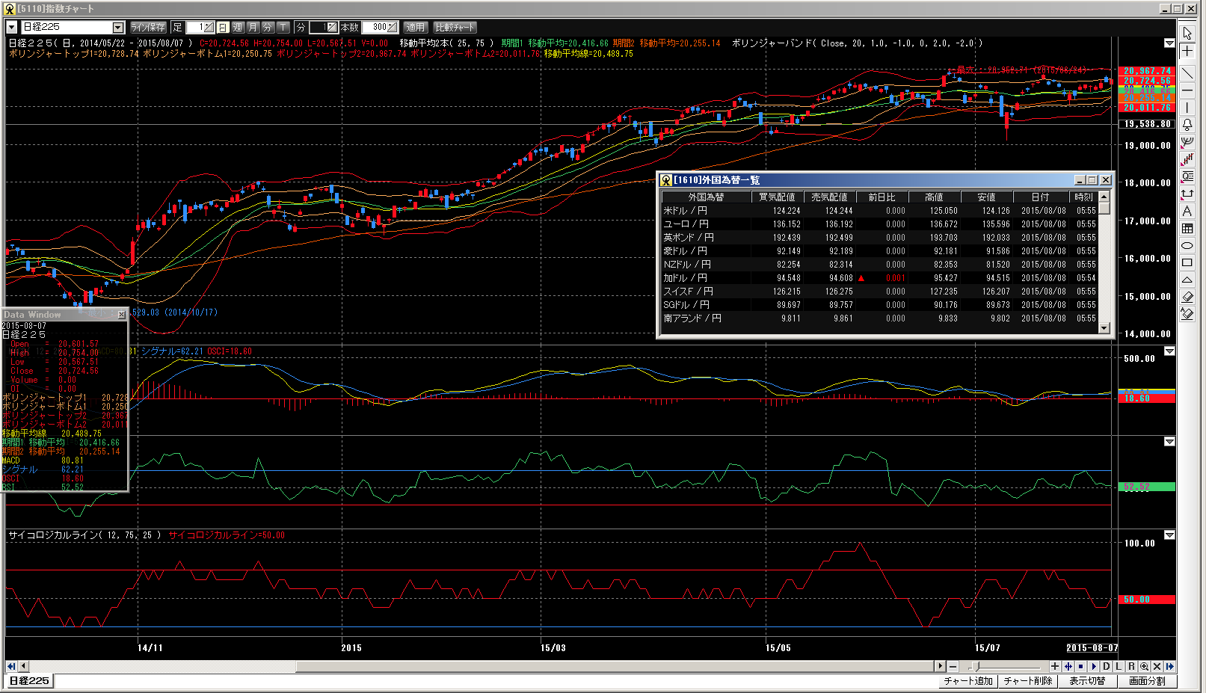This screenshot has height=693, width=1206.
Task: Toggle monthly (月) timeframe button
Action: [x=253, y=28]
